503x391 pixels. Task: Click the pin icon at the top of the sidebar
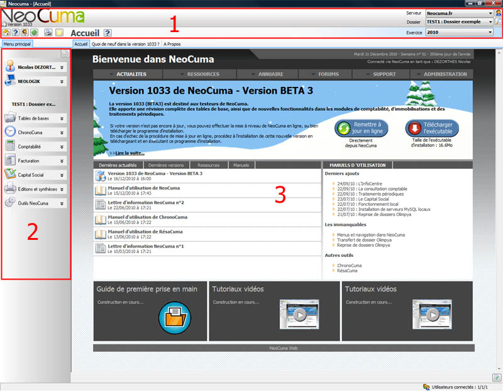tap(65, 54)
